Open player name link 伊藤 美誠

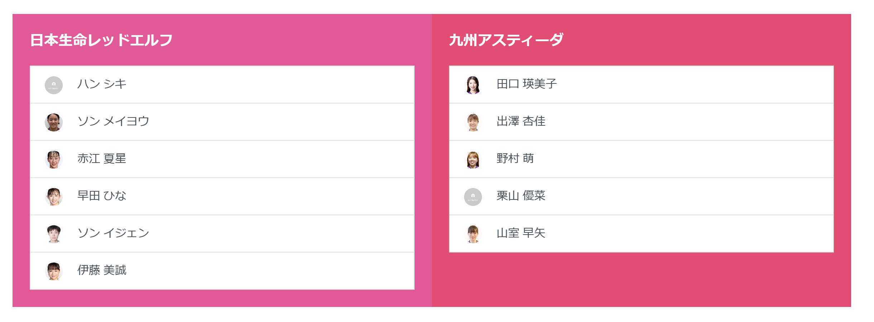102,270
